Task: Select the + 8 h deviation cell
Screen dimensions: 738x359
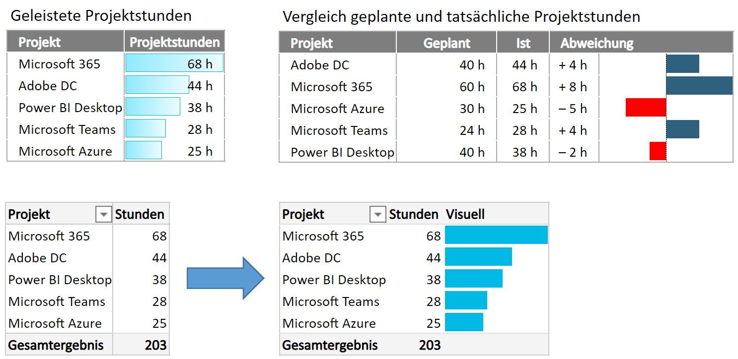Action: pos(573,87)
